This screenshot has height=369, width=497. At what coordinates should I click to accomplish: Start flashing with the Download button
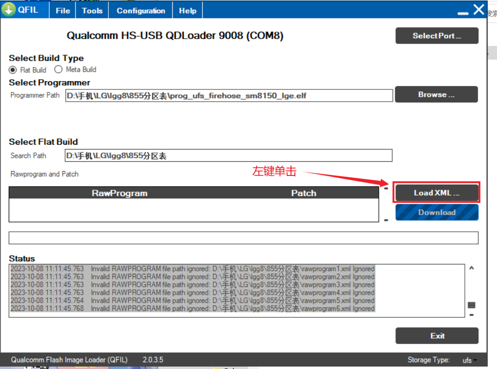tap(436, 213)
